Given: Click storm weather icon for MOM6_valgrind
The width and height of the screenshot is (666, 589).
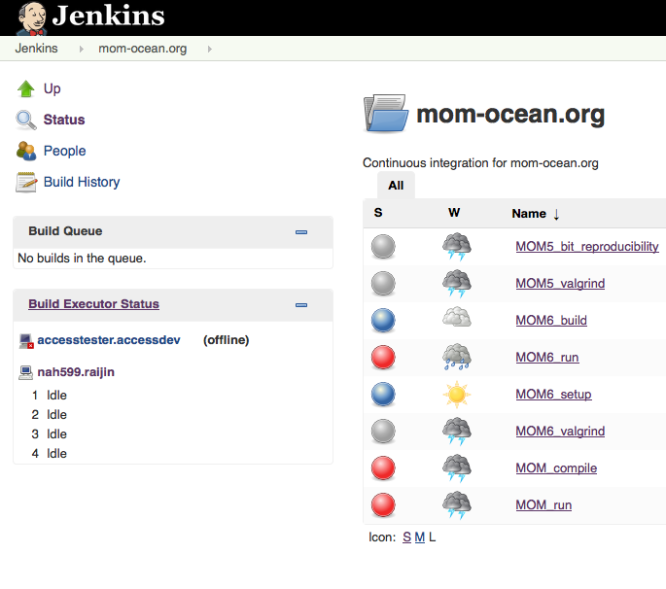Looking at the screenshot, I should point(457,431).
